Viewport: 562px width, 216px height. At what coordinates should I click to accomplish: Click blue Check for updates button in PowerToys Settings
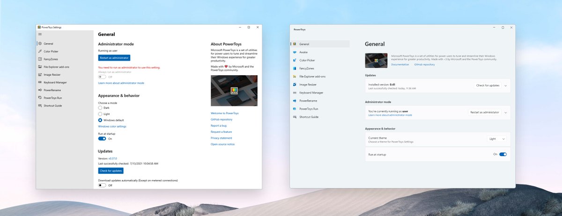pos(111,171)
